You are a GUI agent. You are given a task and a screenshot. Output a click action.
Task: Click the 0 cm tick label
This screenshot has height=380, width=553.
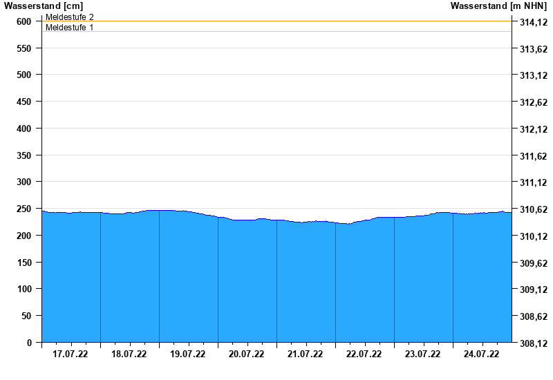click(29, 343)
